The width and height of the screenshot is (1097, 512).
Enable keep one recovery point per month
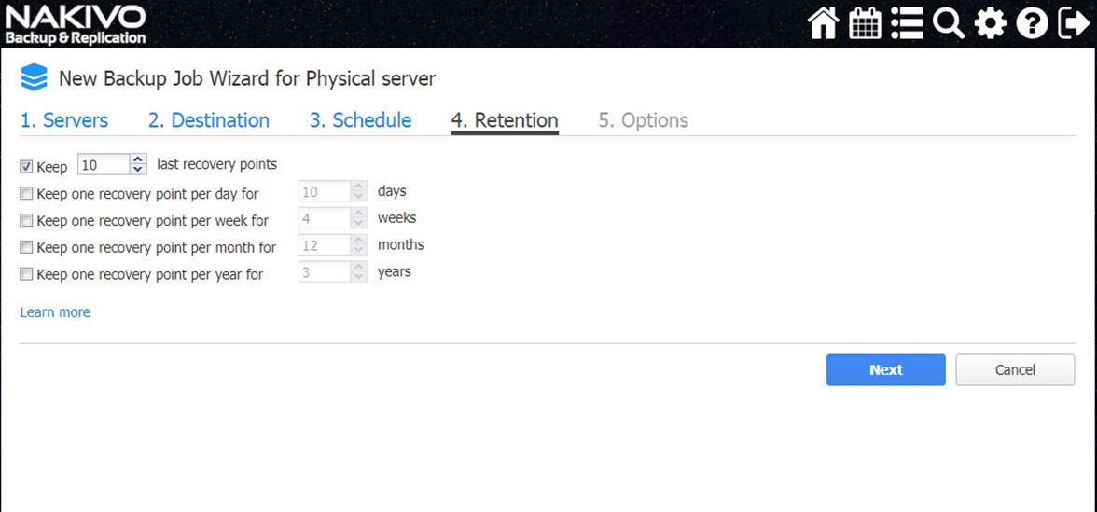point(26,247)
